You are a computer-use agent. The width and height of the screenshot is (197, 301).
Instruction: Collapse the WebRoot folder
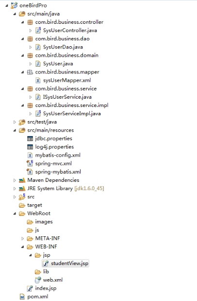click(15, 213)
